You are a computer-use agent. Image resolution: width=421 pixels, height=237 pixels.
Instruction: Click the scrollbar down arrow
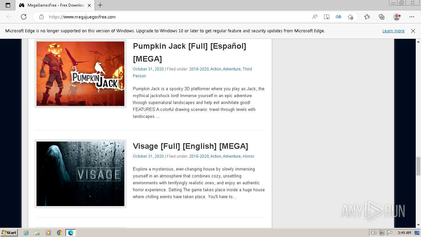click(418, 225)
